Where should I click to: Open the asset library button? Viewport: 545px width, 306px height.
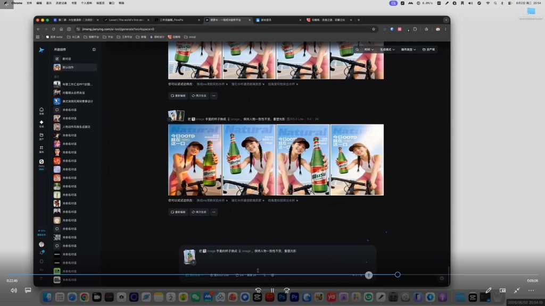(x=428, y=49)
